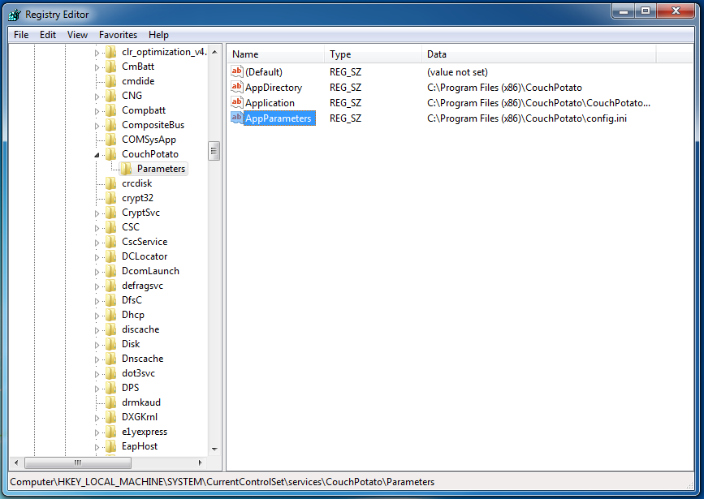Select the Disk key
Screen dimensions: 704x499
131,344
